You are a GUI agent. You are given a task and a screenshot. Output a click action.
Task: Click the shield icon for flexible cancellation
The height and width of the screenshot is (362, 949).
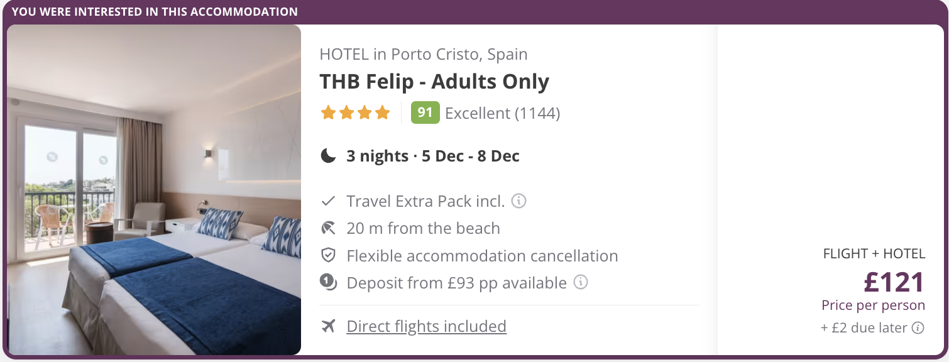(x=328, y=256)
